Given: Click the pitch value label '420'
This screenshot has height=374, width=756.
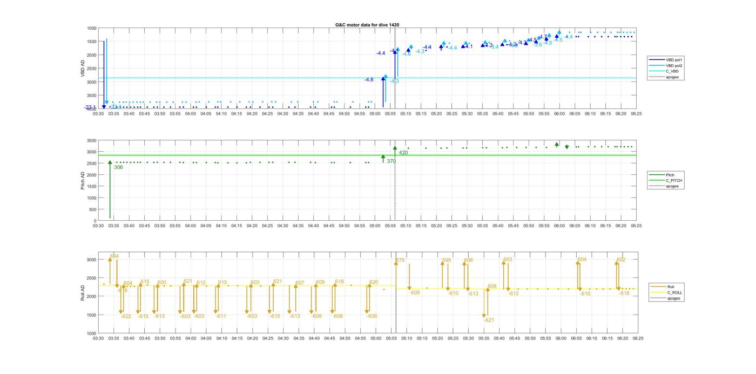Looking at the screenshot, I should click(x=403, y=153).
